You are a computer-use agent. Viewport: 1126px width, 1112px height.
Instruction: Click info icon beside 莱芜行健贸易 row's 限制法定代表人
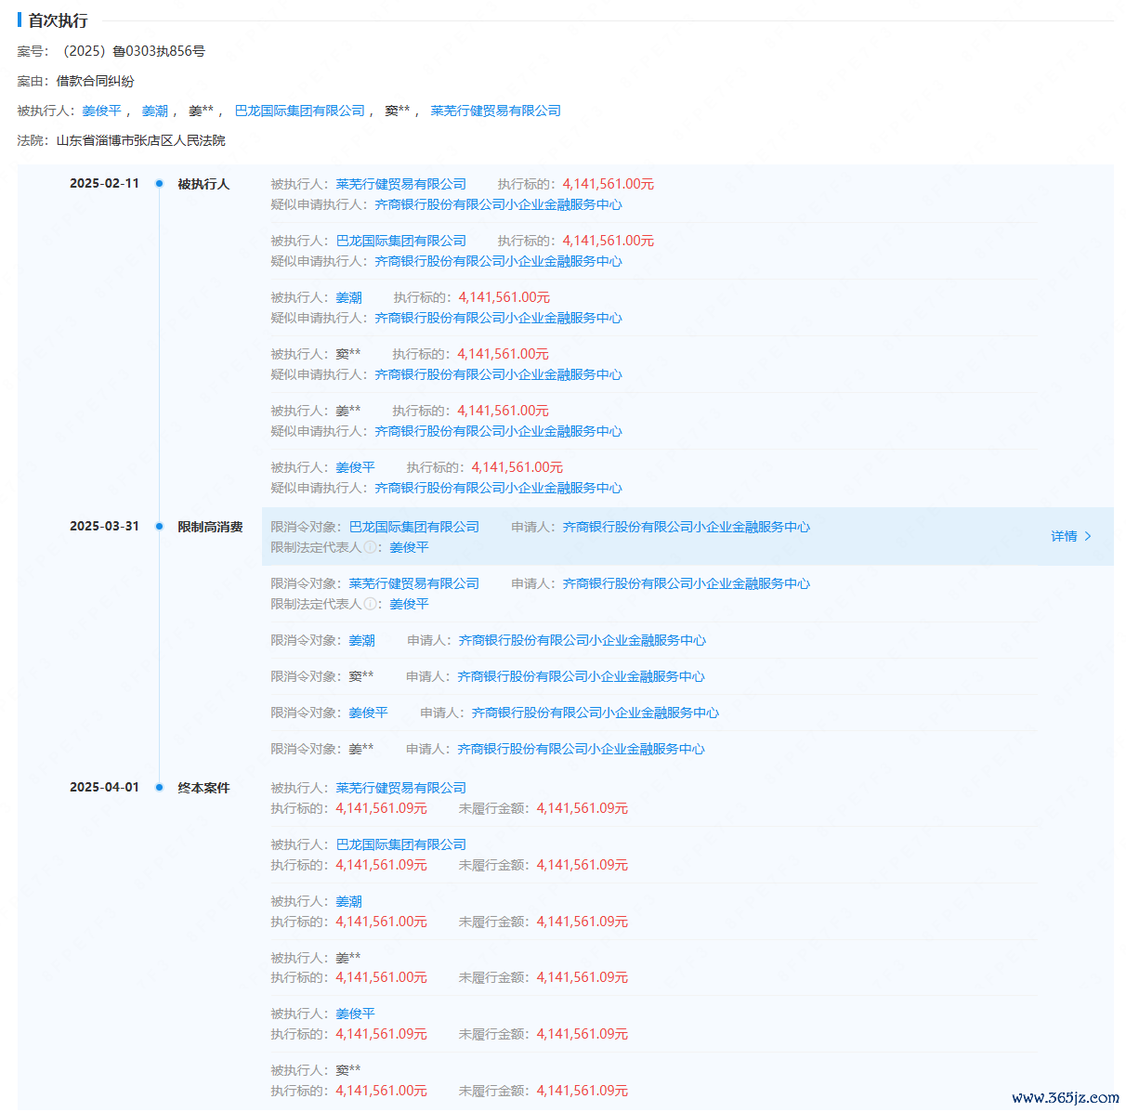370,605
